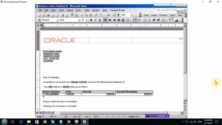Click the Undo arrow
The image size is (222, 125).
tap(101, 15)
